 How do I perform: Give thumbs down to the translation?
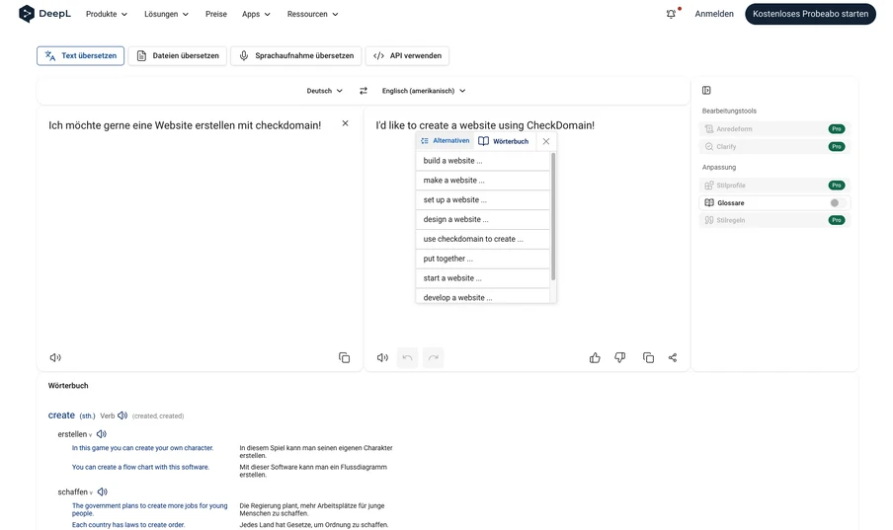pos(620,357)
